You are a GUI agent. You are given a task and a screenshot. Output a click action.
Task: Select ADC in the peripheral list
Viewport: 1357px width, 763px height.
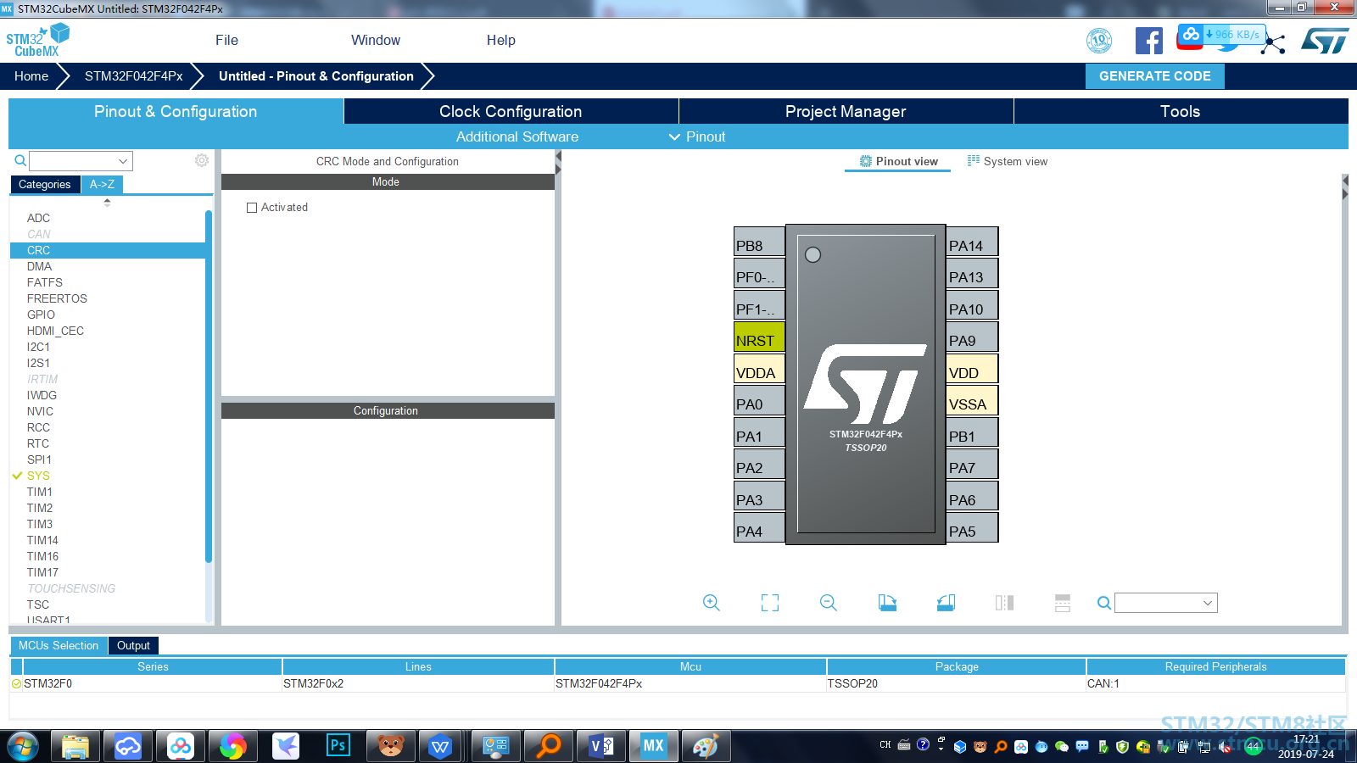tap(38, 218)
